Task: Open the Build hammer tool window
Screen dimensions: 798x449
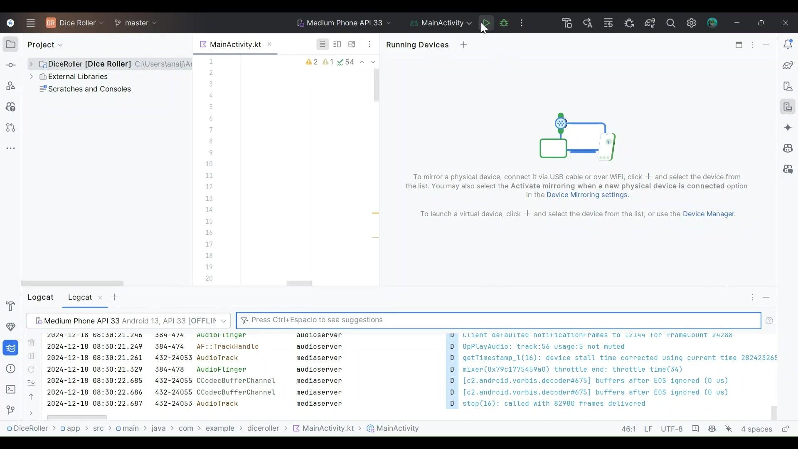Action: click(x=10, y=306)
